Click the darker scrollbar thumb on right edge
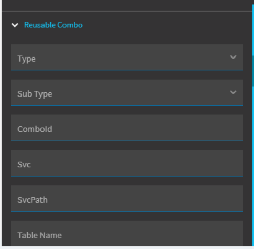254x249 pixels. 253,71
